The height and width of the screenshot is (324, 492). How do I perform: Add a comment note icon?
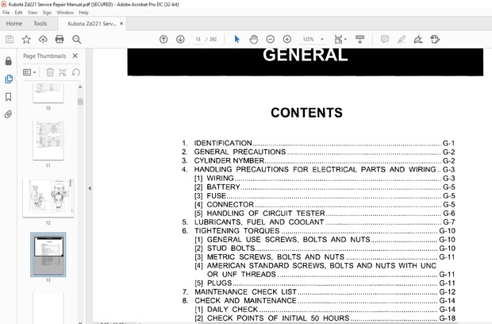pyautogui.click(x=385, y=39)
